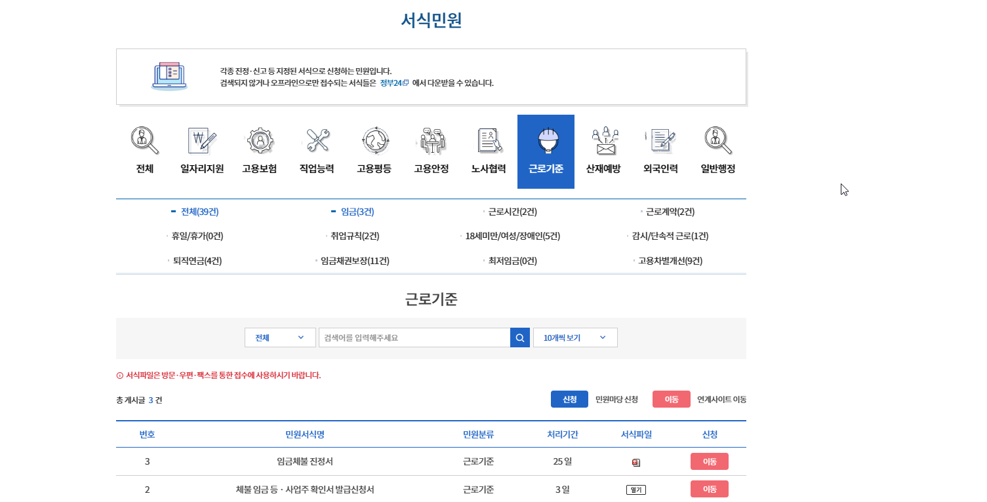This screenshot has width=987, height=502.
Task: Click the blue 신청 legend button
Action: 569,399
